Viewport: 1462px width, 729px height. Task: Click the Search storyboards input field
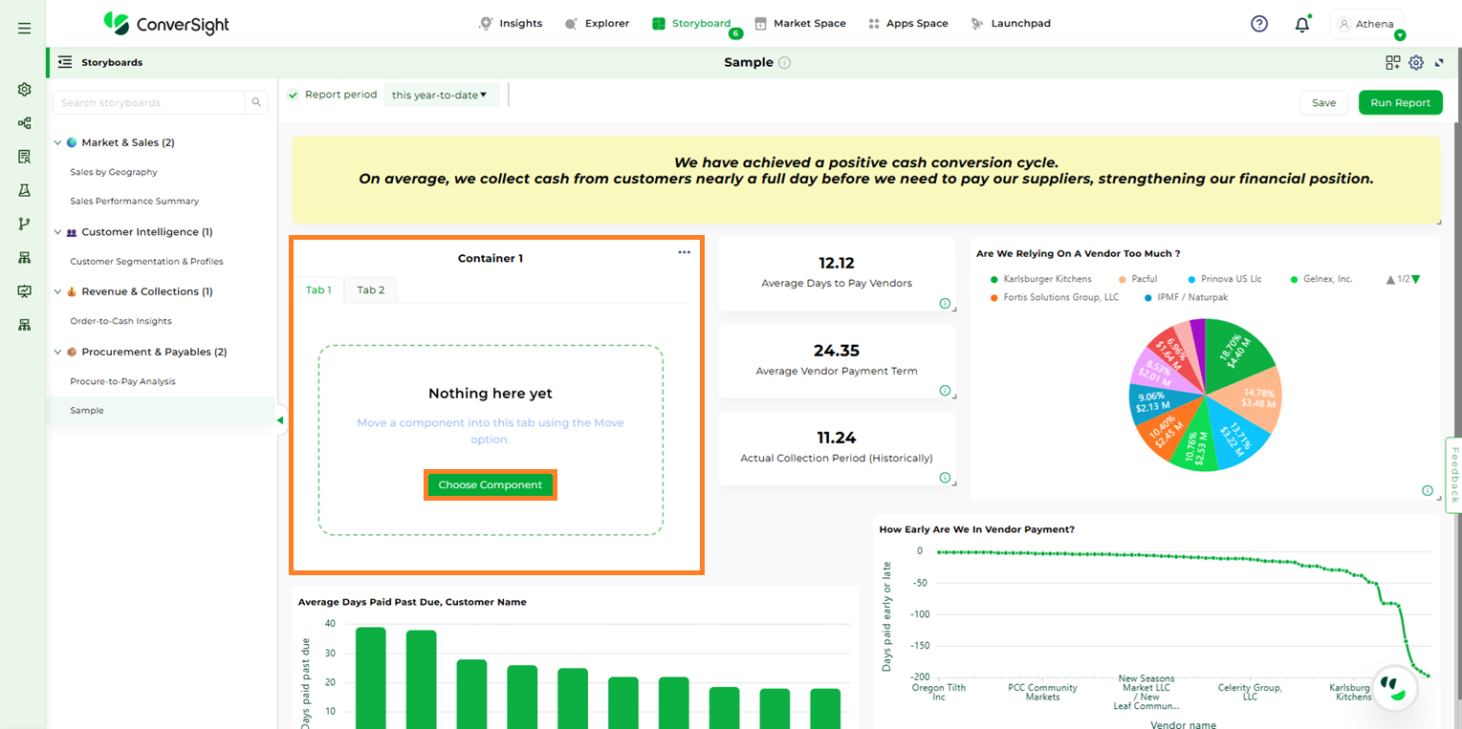point(148,102)
